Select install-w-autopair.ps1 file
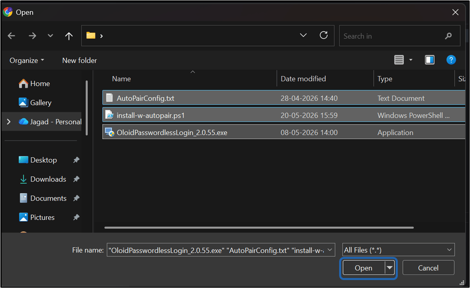The width and height of the screenshot is (470, 288). tap(284, 115)
